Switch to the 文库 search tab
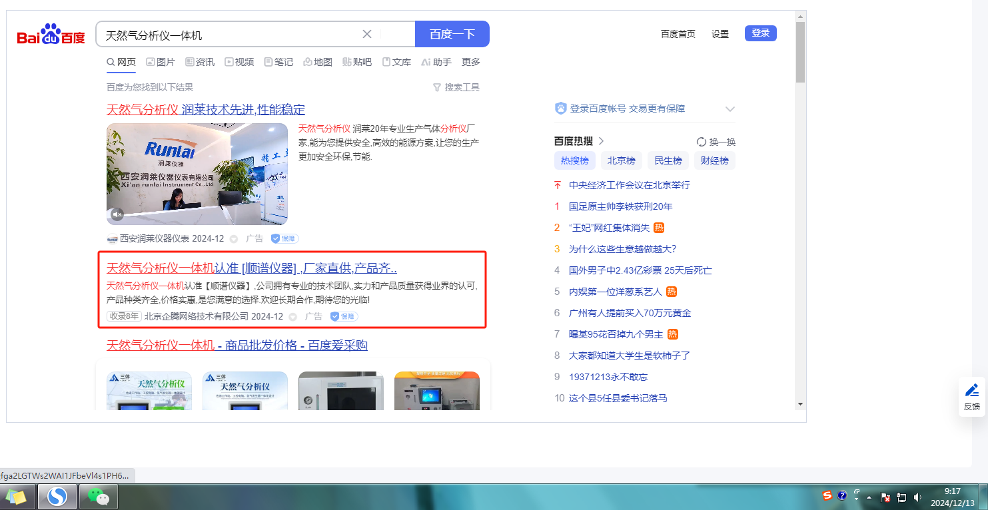 click(396, 62)
